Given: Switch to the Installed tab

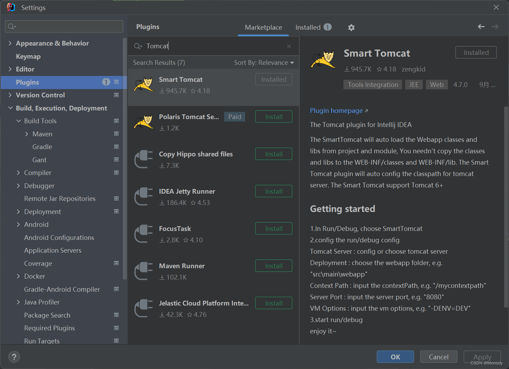Looking at the screenshot, I should point(313,27).
